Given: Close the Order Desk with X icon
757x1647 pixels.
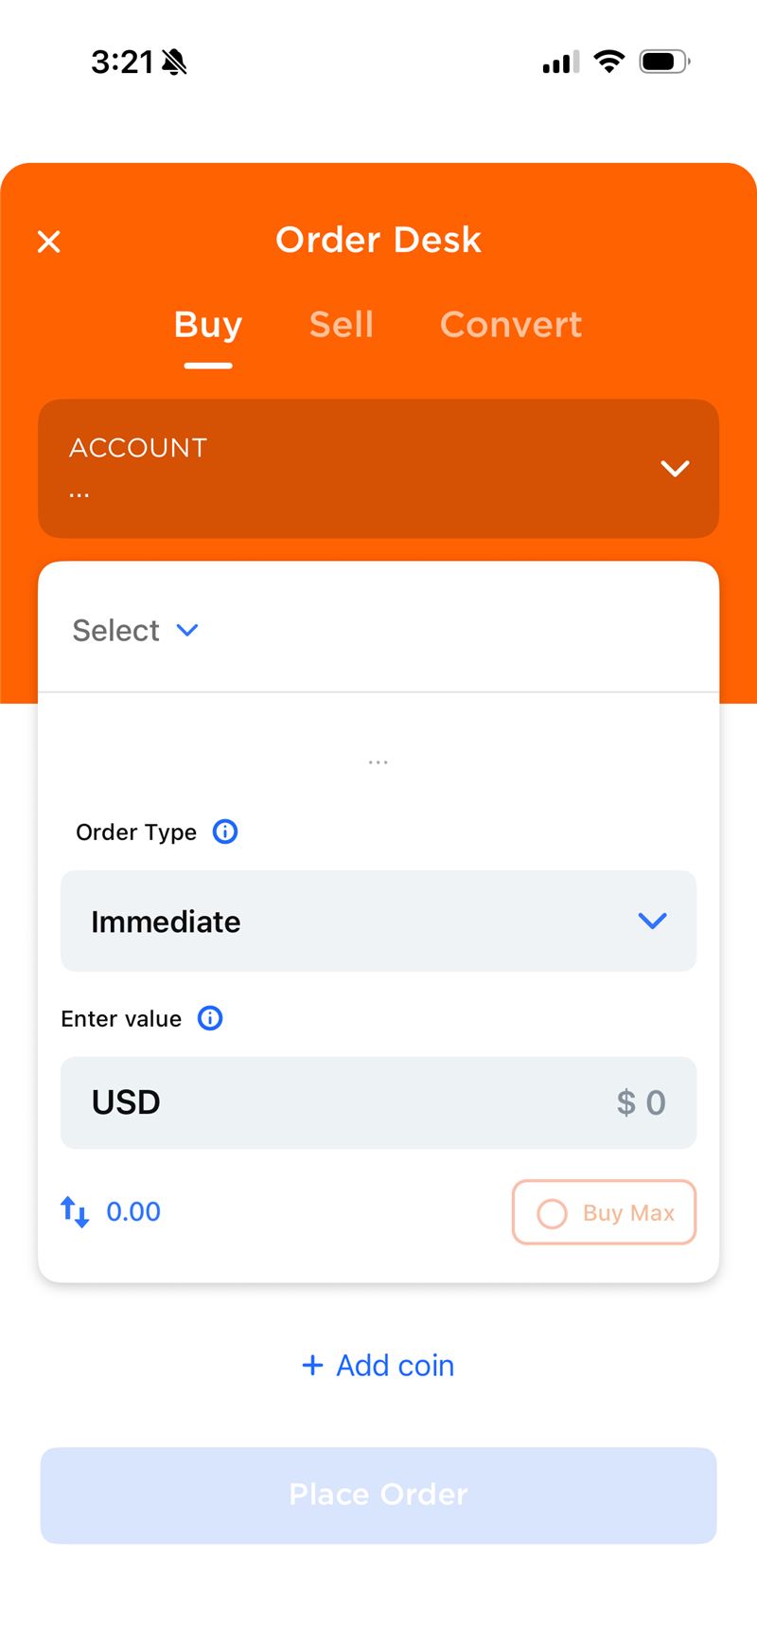Looking at the screenshot, I should 49,242.
